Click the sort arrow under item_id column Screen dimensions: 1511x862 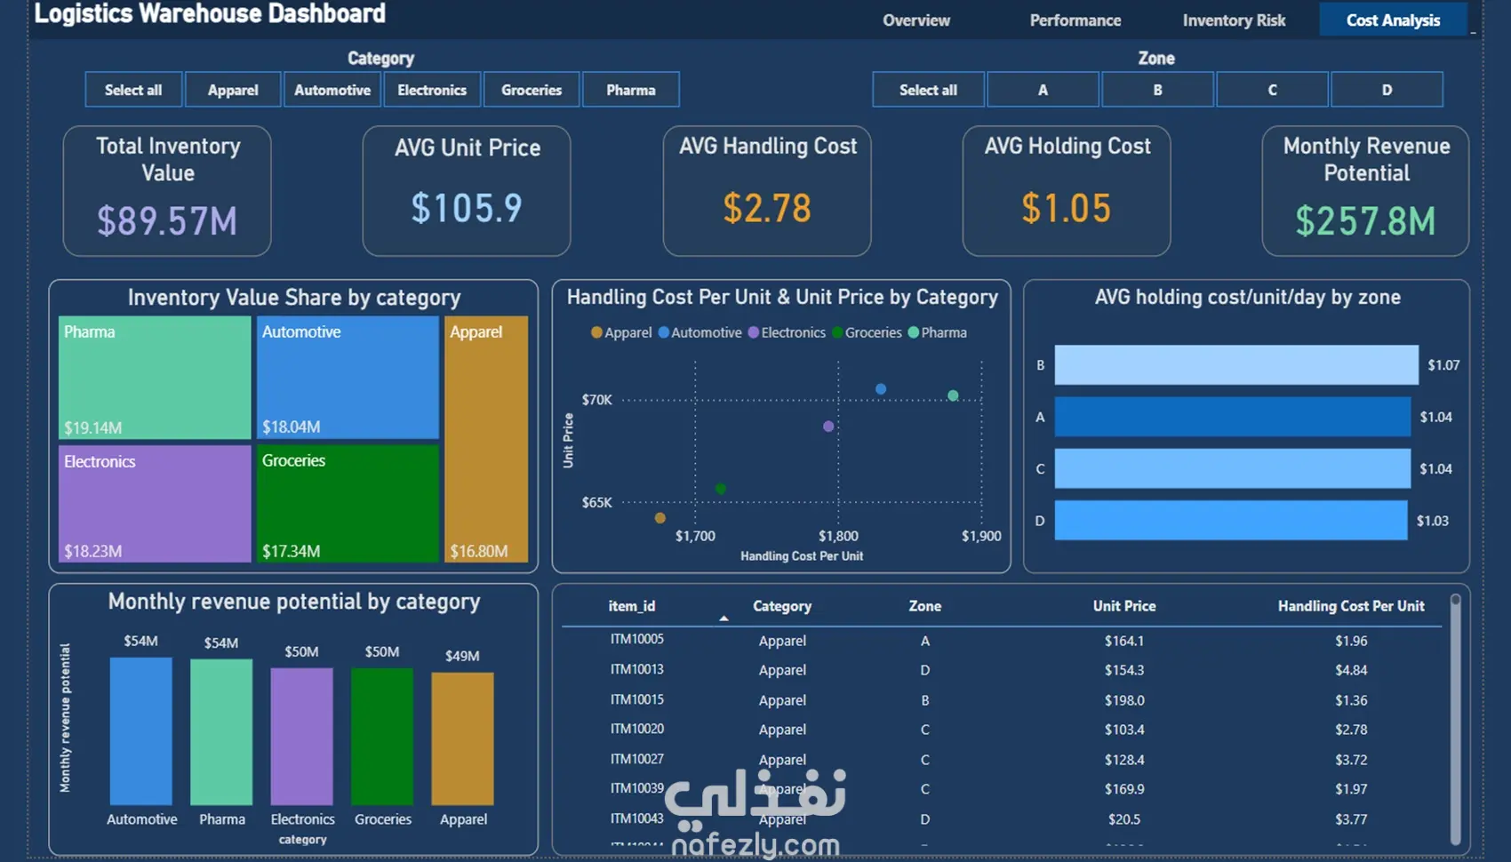[724, 618]
